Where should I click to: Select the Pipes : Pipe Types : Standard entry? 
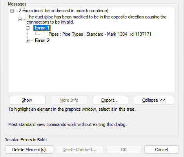tap(100, 34)
